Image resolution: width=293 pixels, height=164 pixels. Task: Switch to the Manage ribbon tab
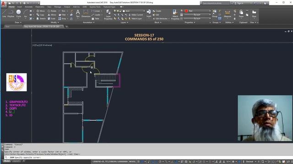click(58, 7)
